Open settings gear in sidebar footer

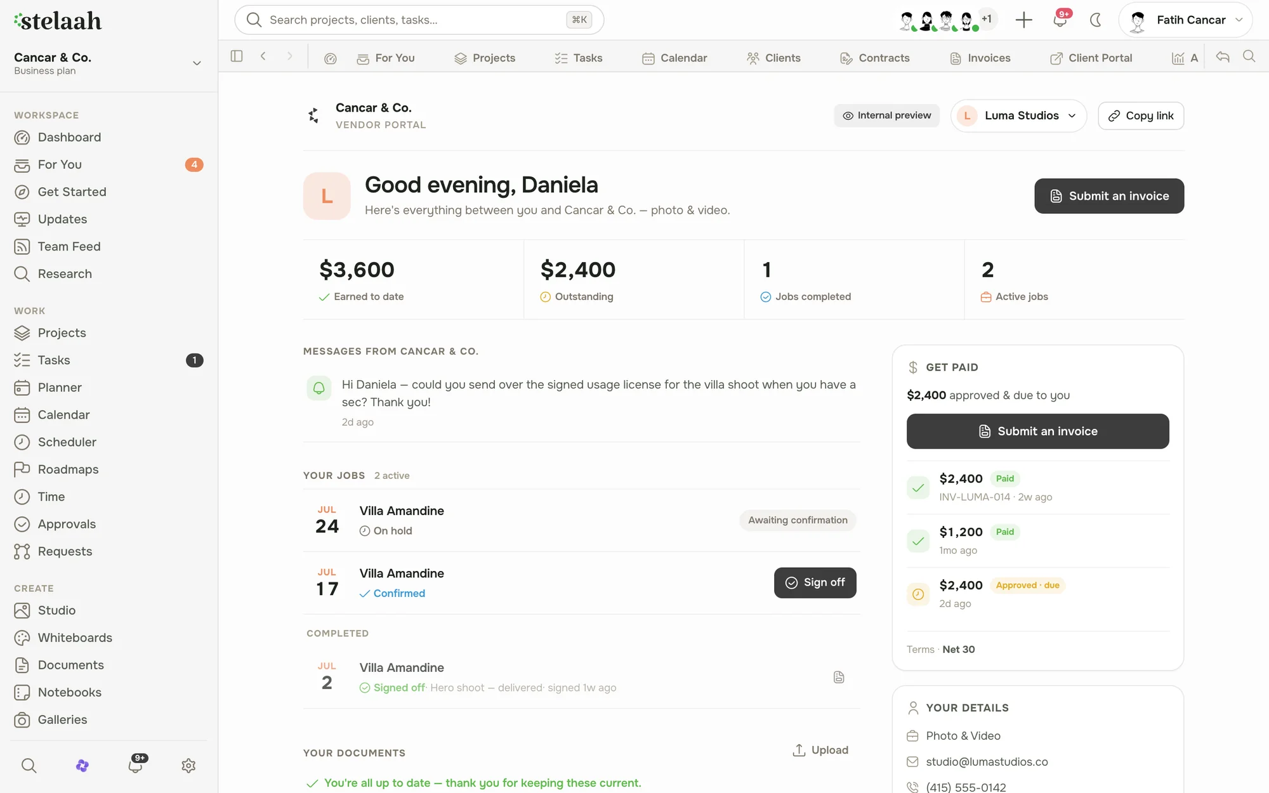point(188,765)
